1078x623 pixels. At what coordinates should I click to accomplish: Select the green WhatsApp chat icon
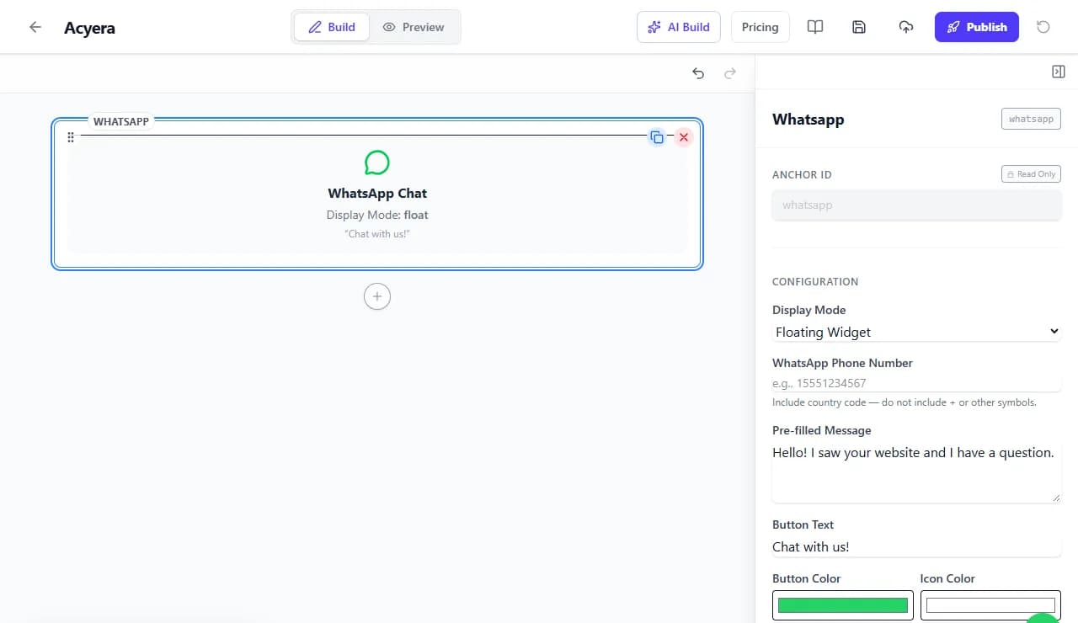(377, 162)
